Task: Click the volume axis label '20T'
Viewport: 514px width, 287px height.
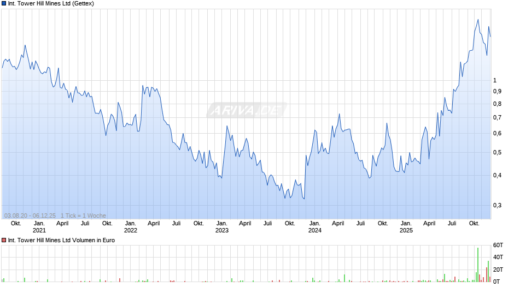Action: 498,270
